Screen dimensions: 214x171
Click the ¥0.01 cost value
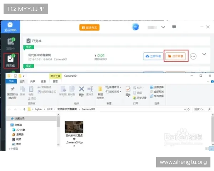point(100,56)
